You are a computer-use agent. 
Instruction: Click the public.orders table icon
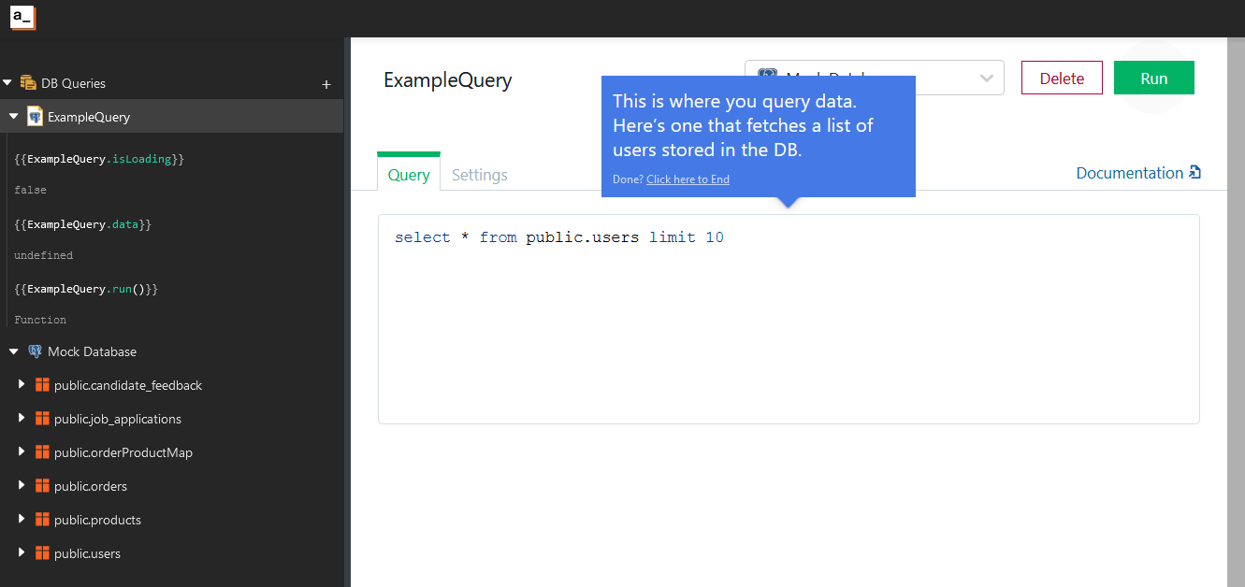(x=41, y=486)
